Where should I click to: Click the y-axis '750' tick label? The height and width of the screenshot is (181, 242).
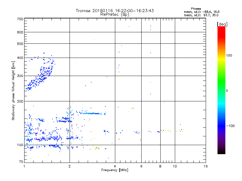20,19
